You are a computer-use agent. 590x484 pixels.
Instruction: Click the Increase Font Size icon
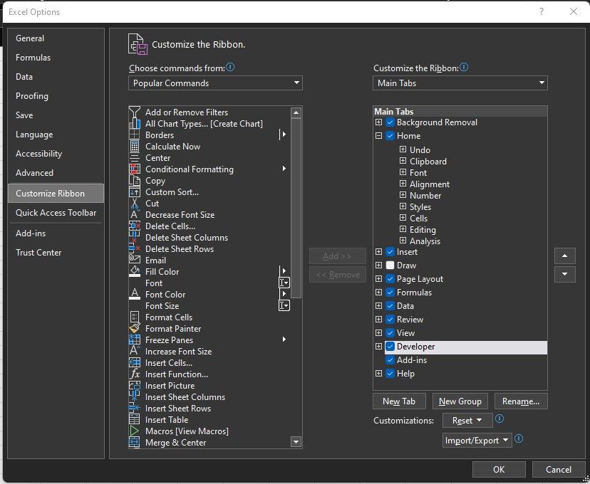coord(135,351)
